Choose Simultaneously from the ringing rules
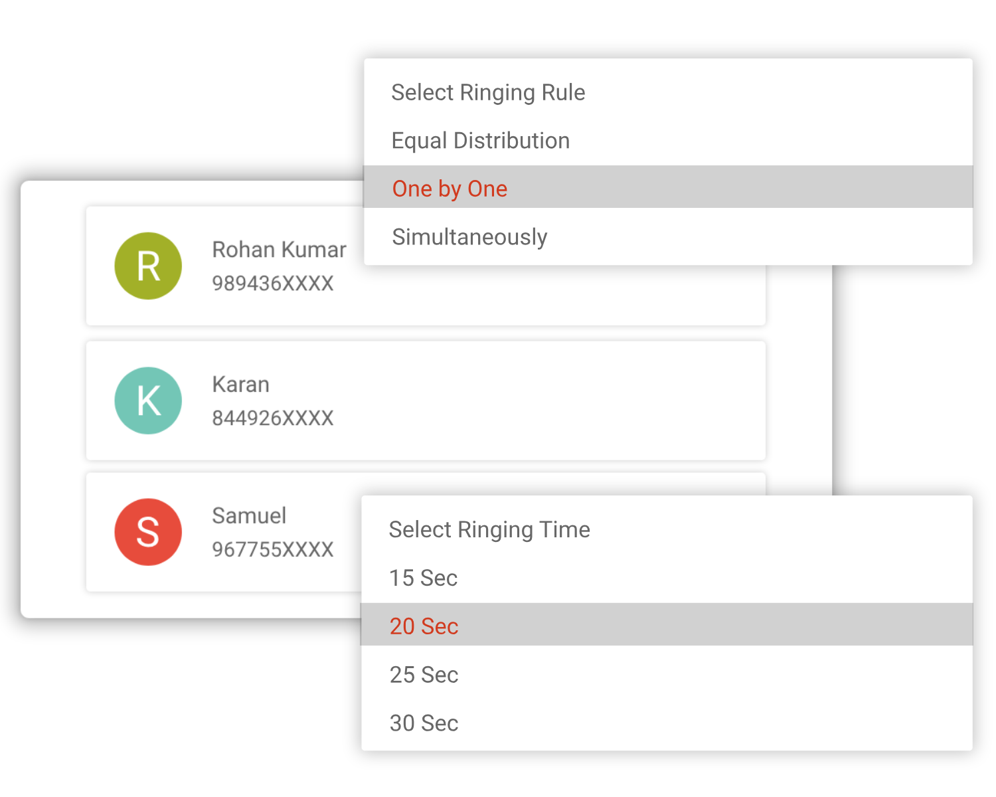This screenshot has height=797, width=996. pyautogui.click(x=469, y=236)
